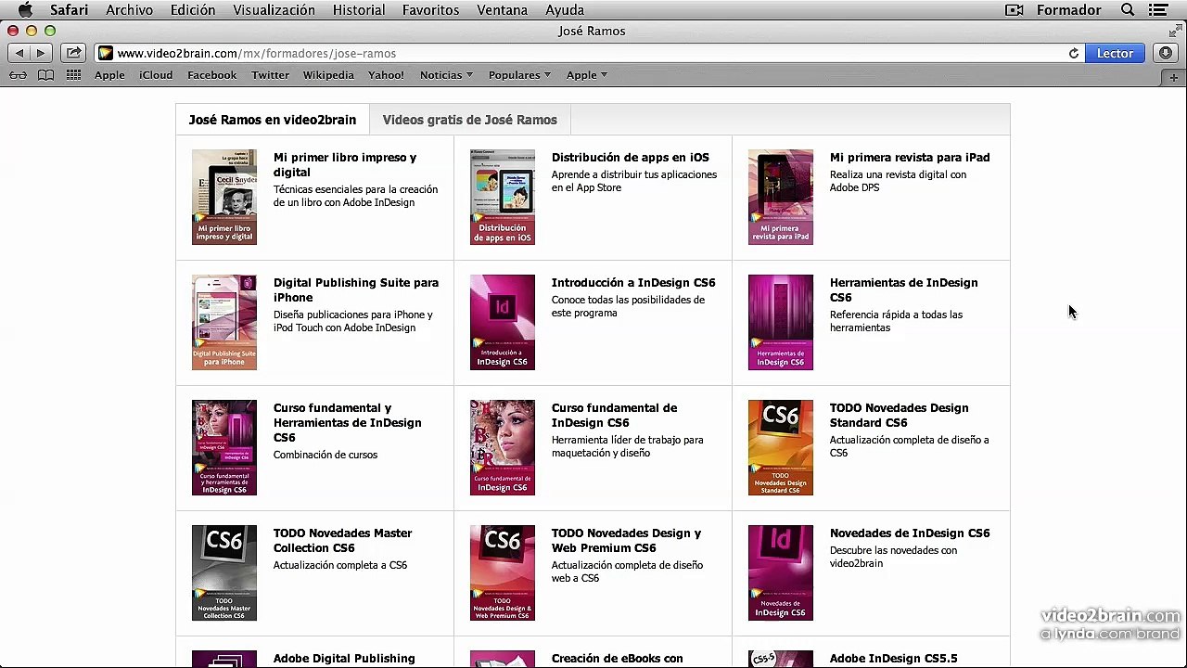
Task: Open the Curso fundamental de InDesign CS6 title
Action: [614, 416]
